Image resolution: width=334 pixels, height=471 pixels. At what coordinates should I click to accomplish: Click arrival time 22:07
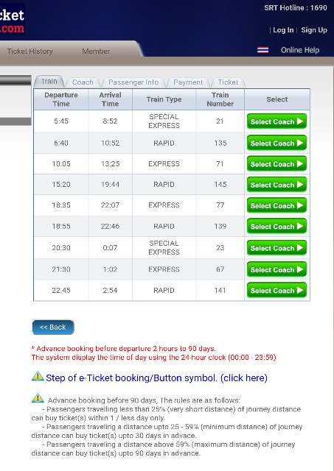point(110,205)
